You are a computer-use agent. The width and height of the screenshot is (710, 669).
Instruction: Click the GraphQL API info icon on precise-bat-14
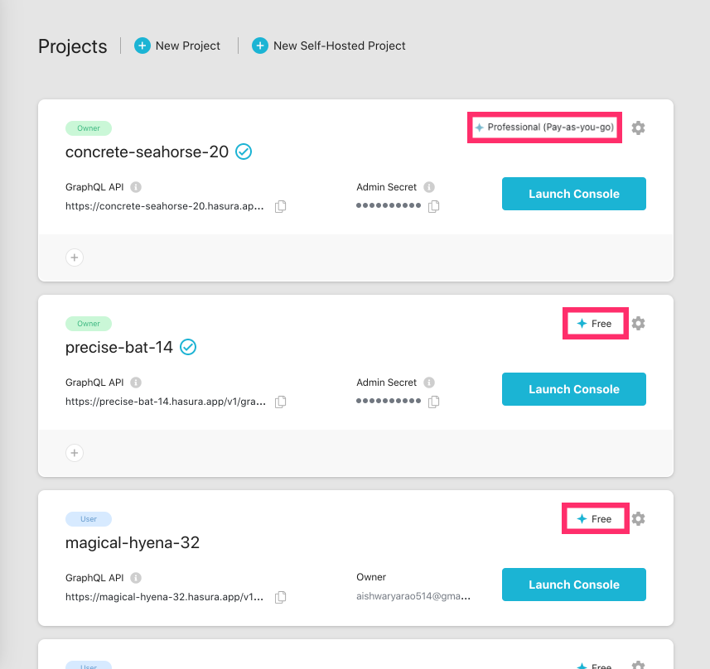pyautogui.click(x=135, y=382)
